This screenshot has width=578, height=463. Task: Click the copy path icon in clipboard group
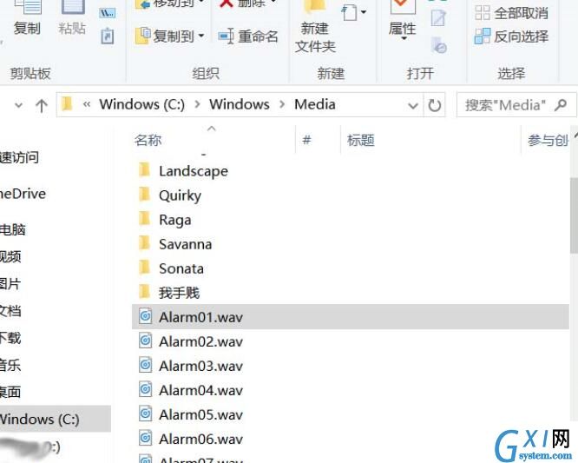point(108,13)
